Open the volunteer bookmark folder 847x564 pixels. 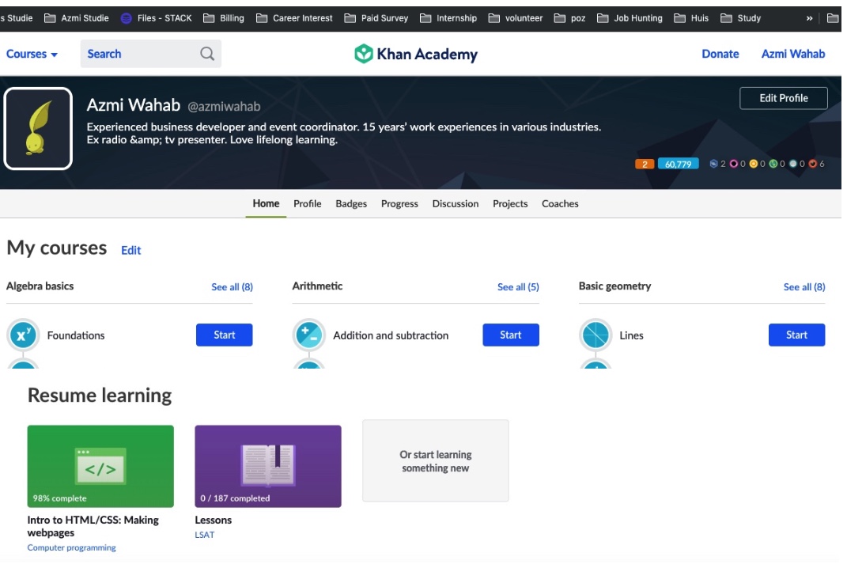point(516,18)
